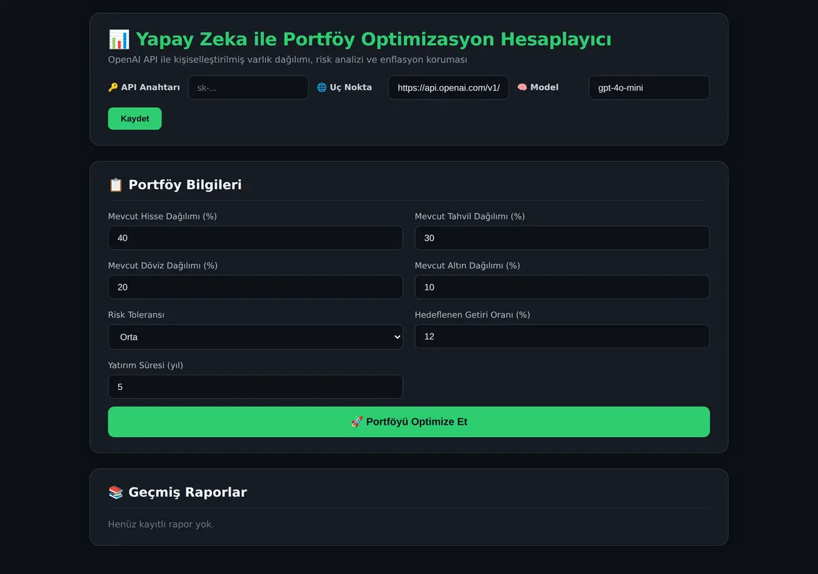Screen dimensions: 818x574
Task: Click the Model field with gpt-4o-mini
Action: (649, 88)
